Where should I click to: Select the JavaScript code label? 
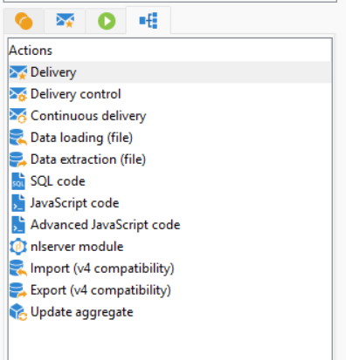[75, 203]
